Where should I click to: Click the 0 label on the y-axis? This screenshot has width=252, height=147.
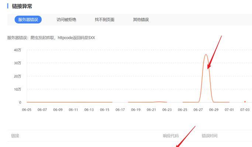coord(20,102)
